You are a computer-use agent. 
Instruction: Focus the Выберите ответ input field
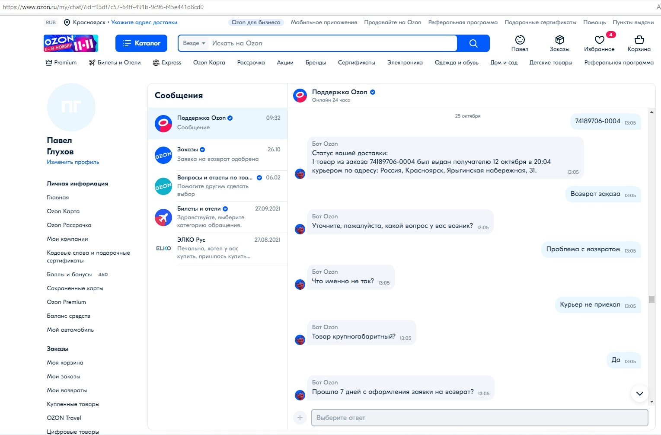[480, 418]
